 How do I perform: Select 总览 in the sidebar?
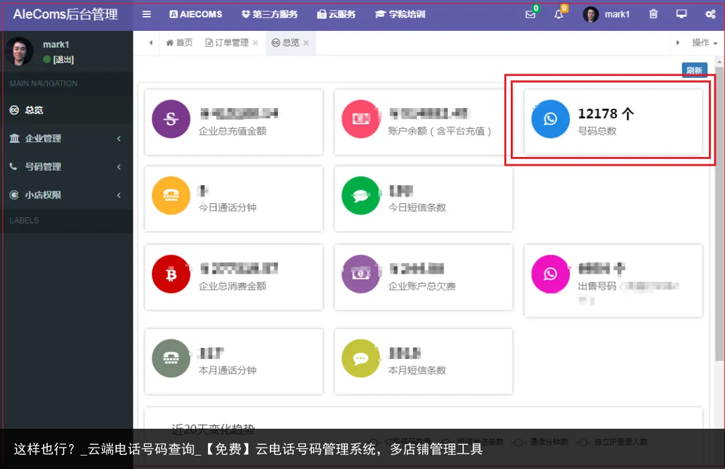tap(66, 110)
